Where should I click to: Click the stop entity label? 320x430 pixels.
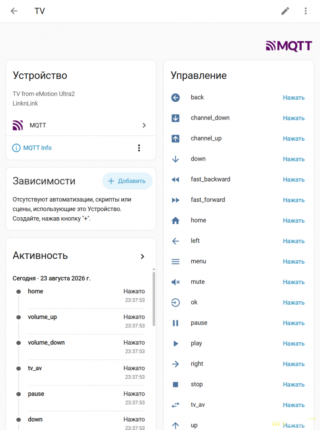click(x=196, y=384)
